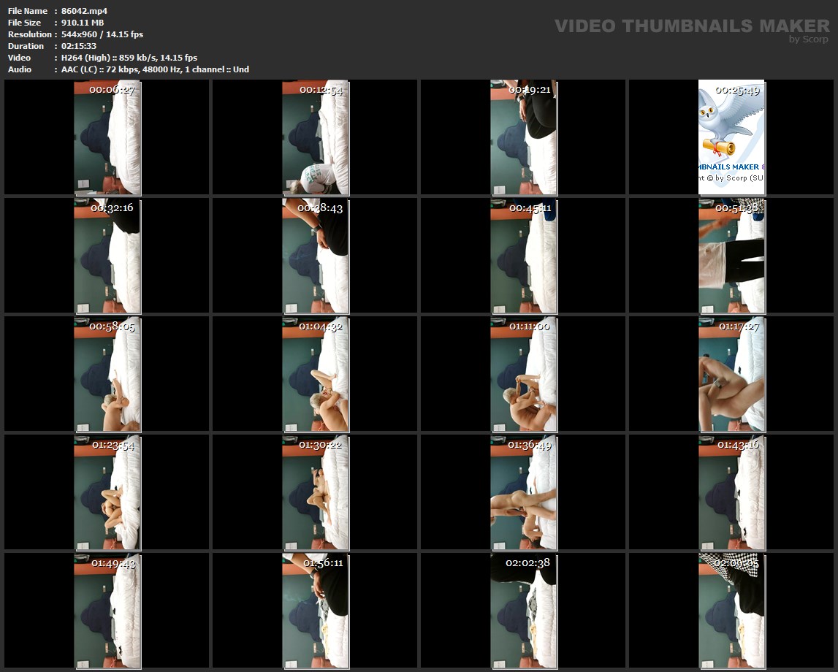Image resolution: width=838 pixels, height=672 pixels.
Task: Click the frame at 02:02:38
Action: [x=523, y=611]
